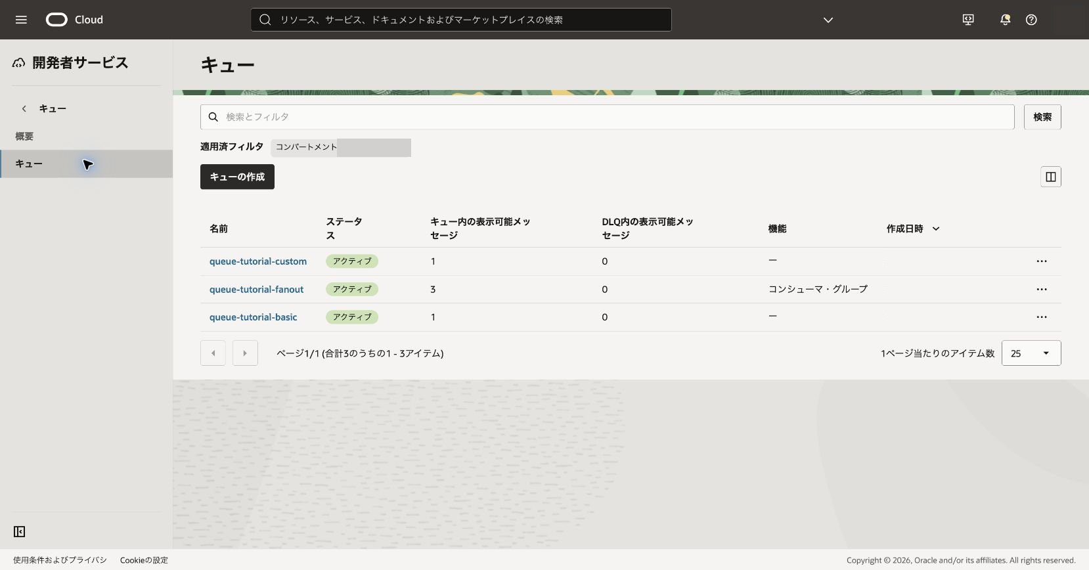Click the magnifier icon in filter box
This screenshot has height=570, width=1089.
click(213, 117)
